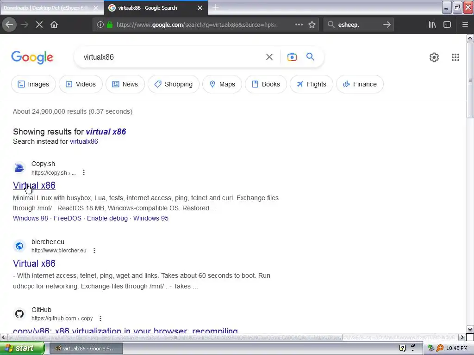The width and height of the screenshot is (474, 355).
Task: Filter results by Videos
Action: point(81,84)
